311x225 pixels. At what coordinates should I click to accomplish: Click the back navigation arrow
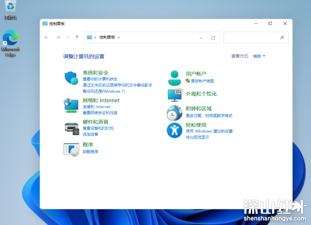coord(46,37)
